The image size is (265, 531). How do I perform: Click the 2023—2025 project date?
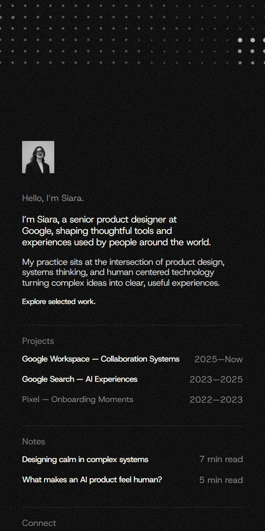(x=216, y=380)
